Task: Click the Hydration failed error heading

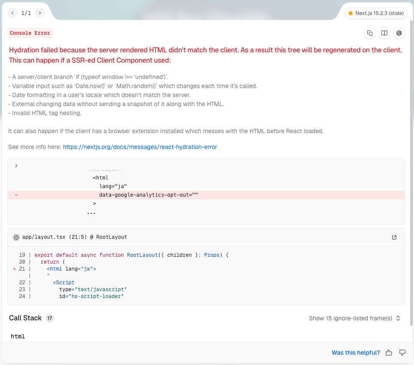Action: 205,55
